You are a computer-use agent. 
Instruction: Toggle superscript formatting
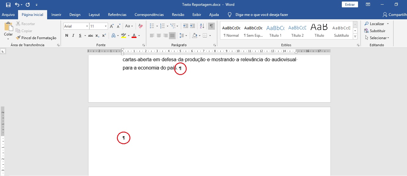point(104,36)
